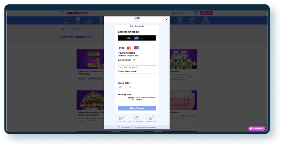Click the pink Deposit button
Screen dimensions: 283x147
click(206, 13)
